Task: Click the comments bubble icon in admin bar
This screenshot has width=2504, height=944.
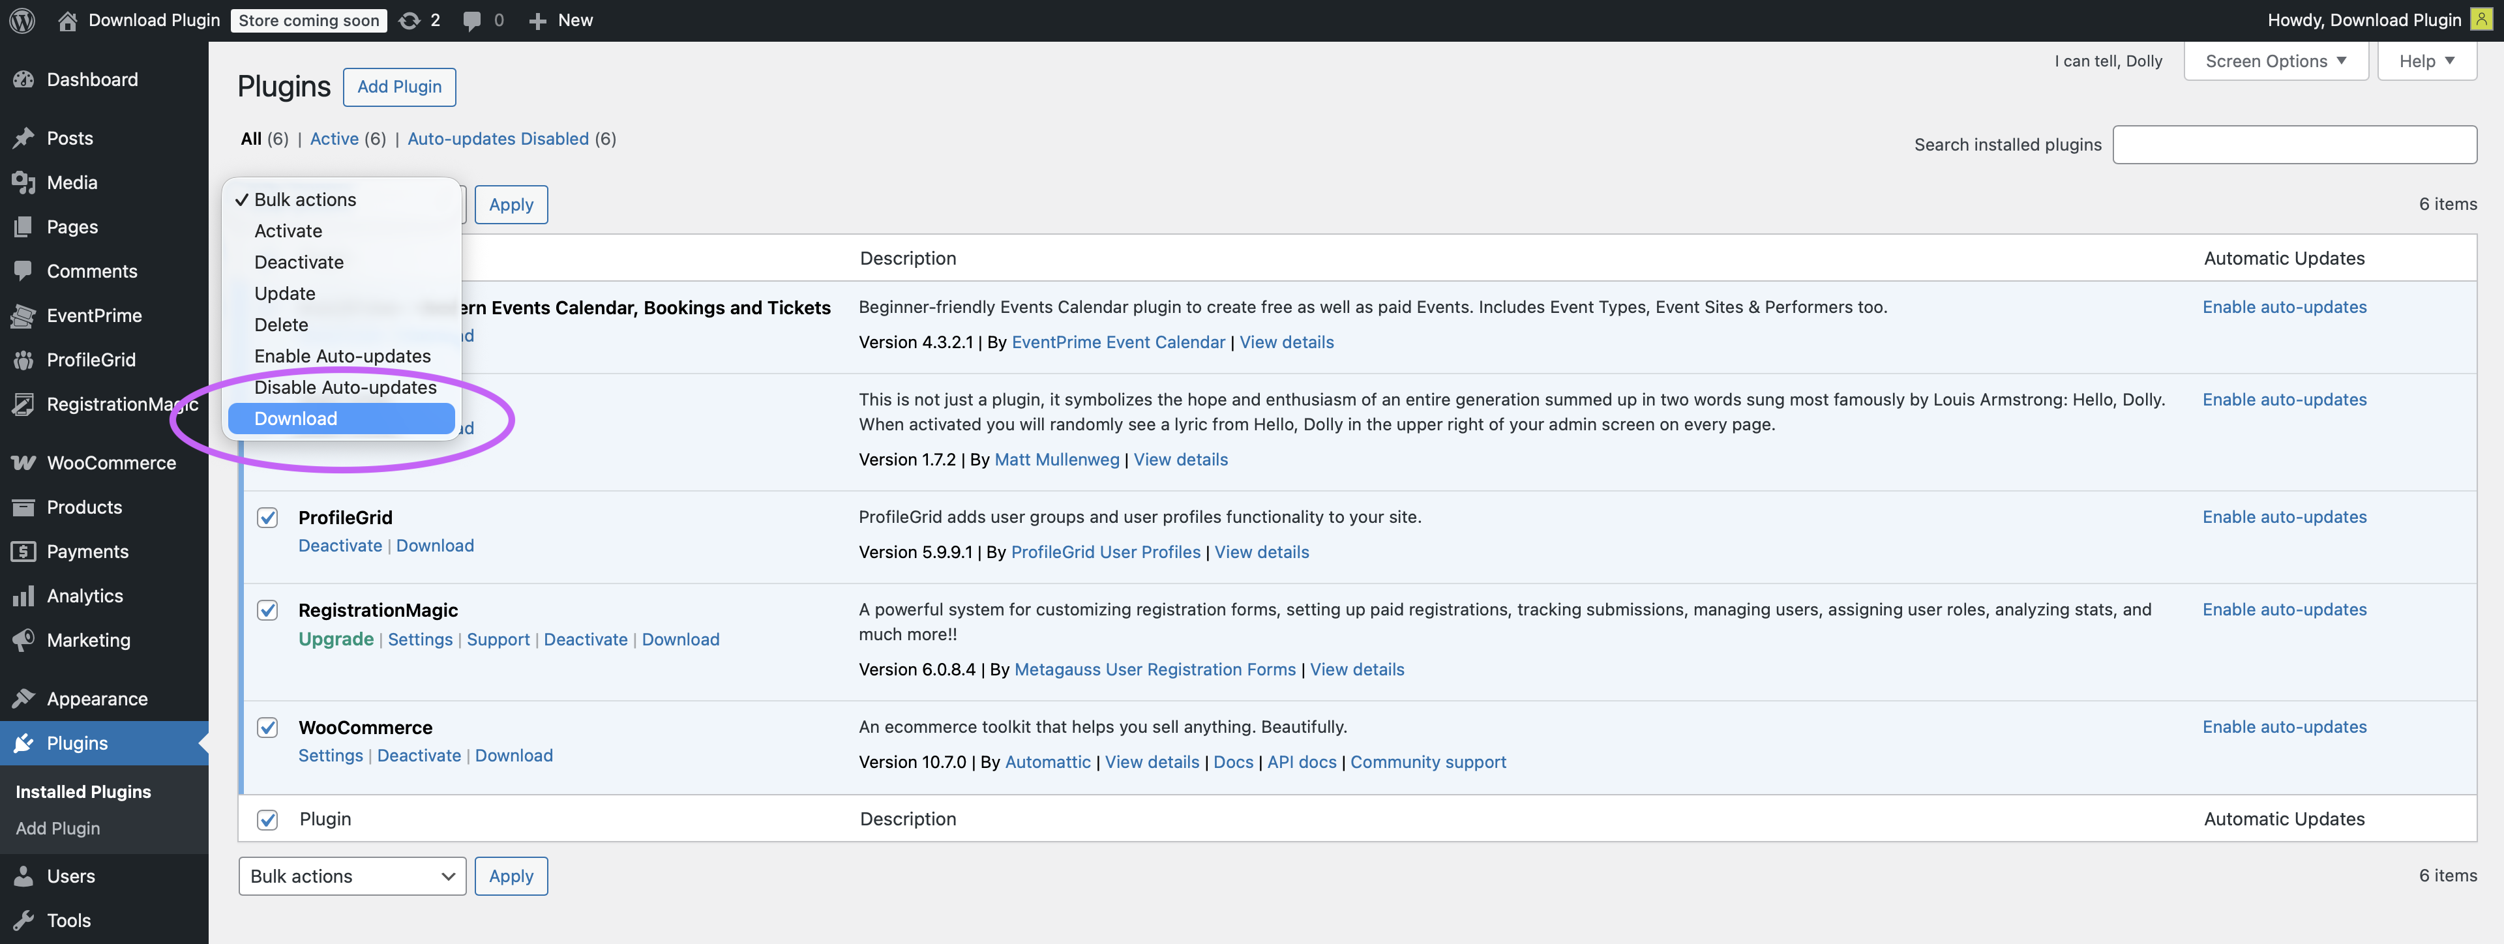Action: (472, 20)
